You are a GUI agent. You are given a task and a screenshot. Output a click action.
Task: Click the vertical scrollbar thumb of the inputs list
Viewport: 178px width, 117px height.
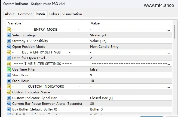click(x=175, y=31)
